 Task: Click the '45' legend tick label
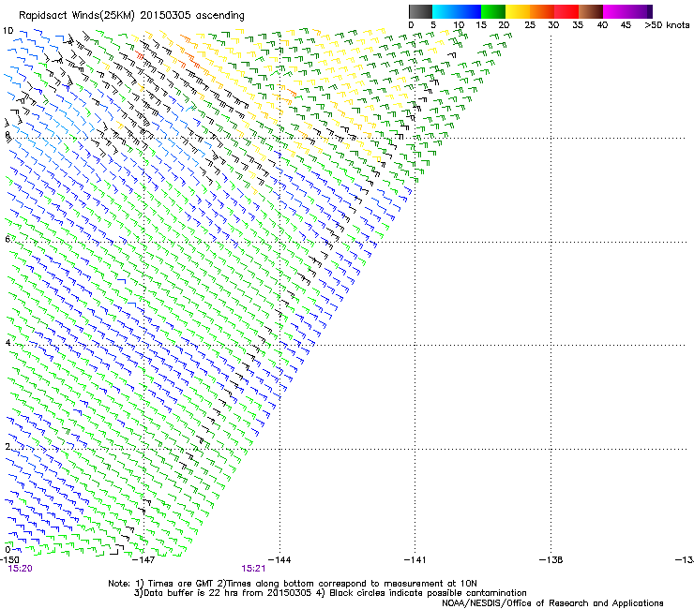click(626, 25)
